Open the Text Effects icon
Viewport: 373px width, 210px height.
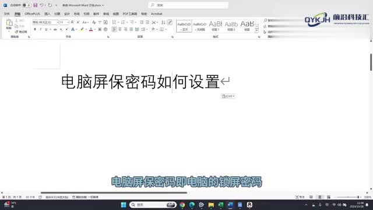73,29
